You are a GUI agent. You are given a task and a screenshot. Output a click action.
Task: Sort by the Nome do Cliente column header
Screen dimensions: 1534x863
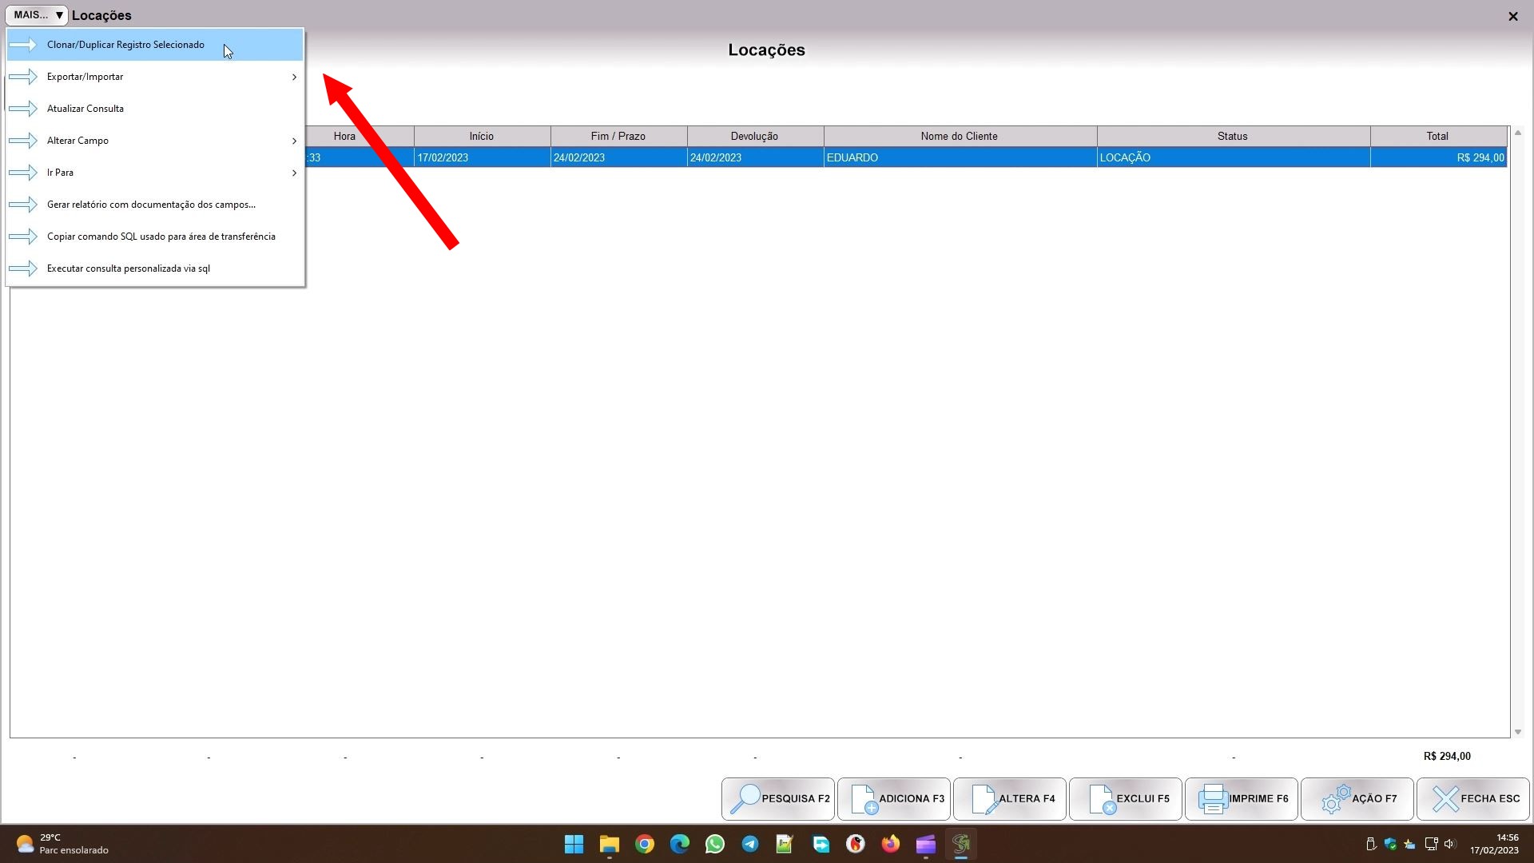coord(959,136)
